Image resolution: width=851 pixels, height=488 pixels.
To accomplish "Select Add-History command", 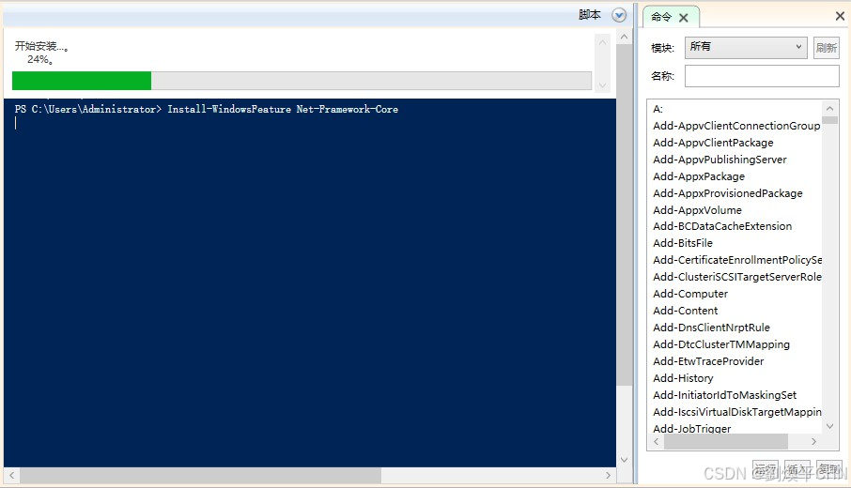I will click(x=683, y=378).
